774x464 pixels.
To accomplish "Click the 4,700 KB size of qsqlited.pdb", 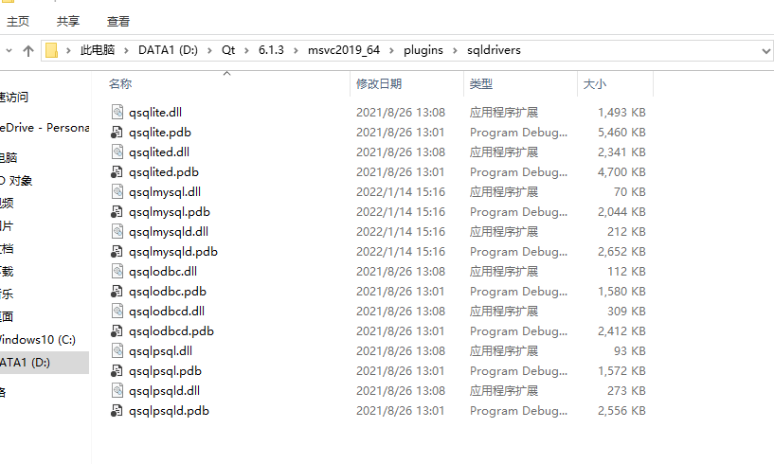I will tap(621, 172).
